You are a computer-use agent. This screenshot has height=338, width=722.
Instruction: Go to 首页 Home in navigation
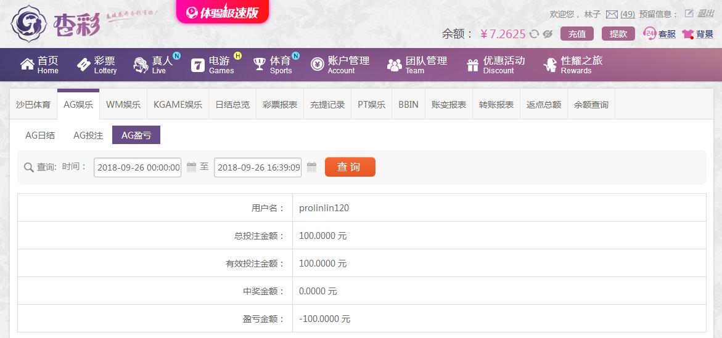point(39,65)
